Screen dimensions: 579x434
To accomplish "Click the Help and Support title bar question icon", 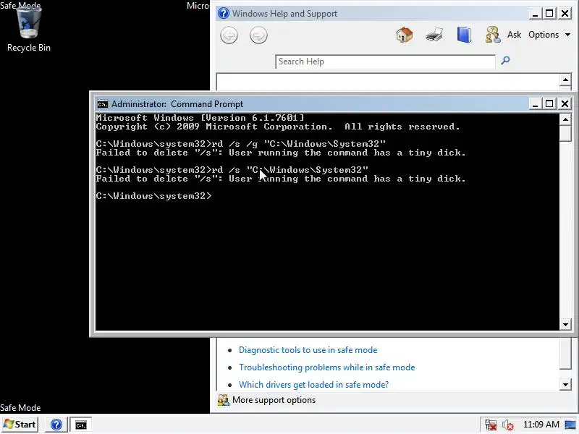I will (x=224, y=13).
